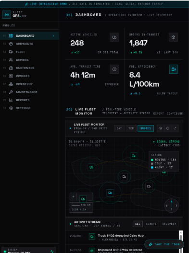Click the crosshair recenter map icon
Screen dimensions: 189x253
(x=168, y=128)
